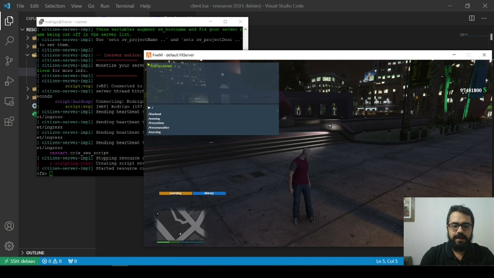Open the Explorer view in the activity bar

9,21
